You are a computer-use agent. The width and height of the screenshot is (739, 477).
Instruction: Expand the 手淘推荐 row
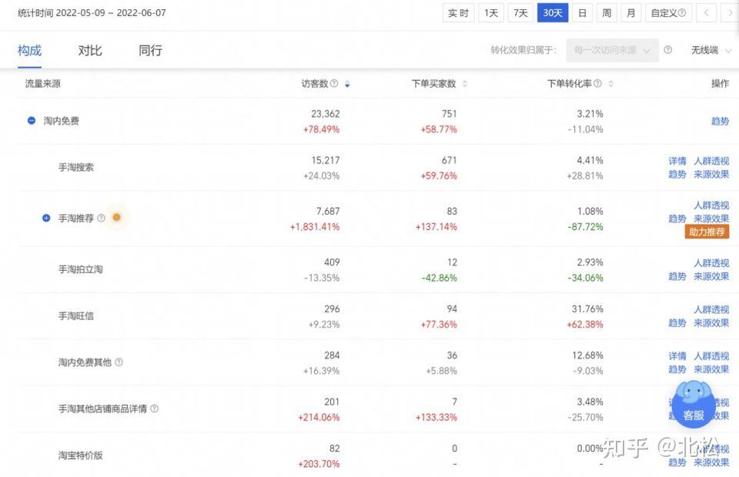(x=46, y=218)
